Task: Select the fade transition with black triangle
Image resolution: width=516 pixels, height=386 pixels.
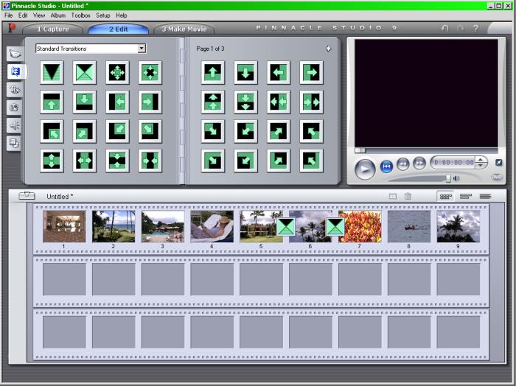Action: pos(52,72)
